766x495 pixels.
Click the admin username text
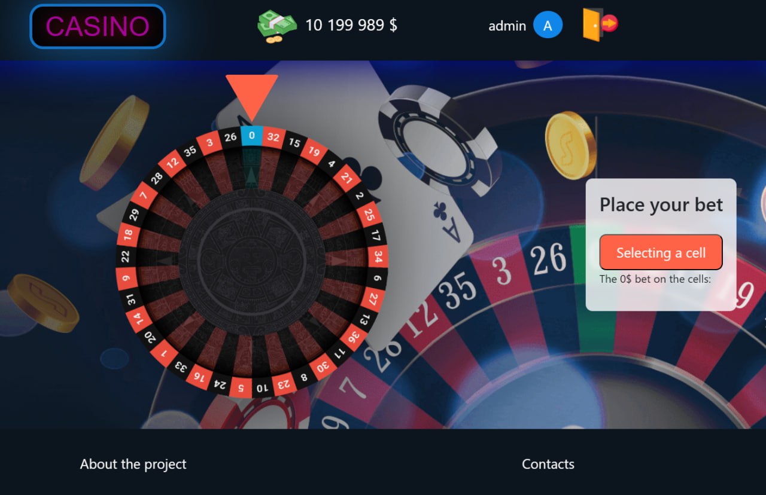507,26
